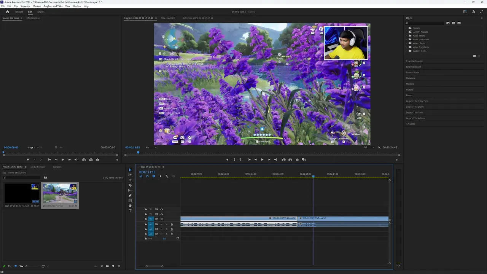Select the Track Select Forward tool
This screenshot has width=487, height=274.
tap(130, 175)
